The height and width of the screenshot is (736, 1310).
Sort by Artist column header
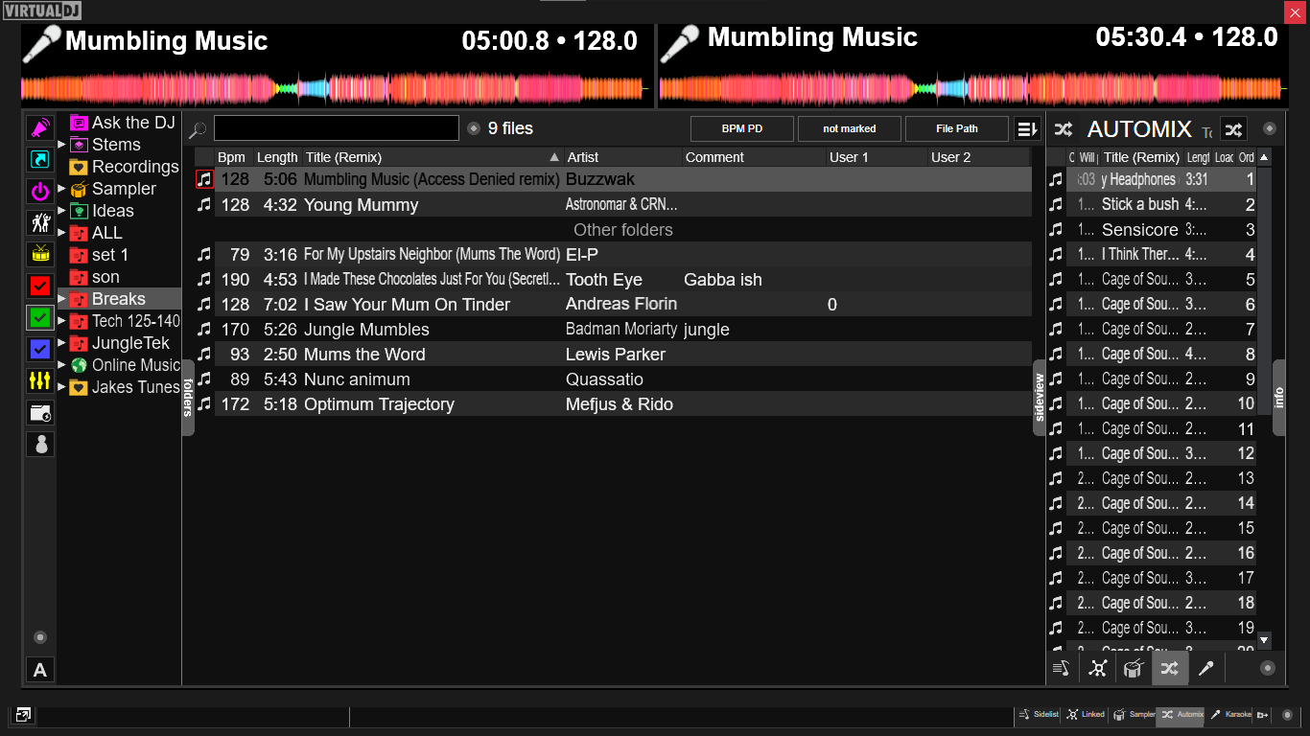click(x=623, y=157)
